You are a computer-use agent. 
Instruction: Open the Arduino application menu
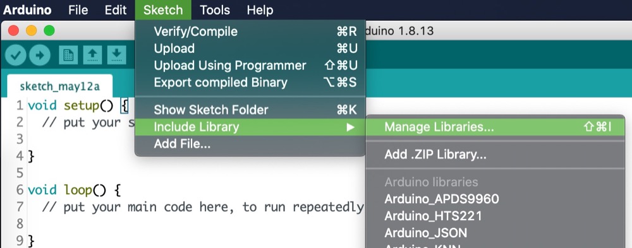27,9
